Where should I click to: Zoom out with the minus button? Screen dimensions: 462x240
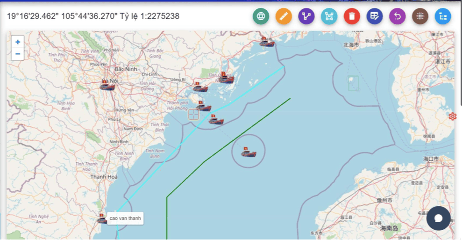(18, 54)
